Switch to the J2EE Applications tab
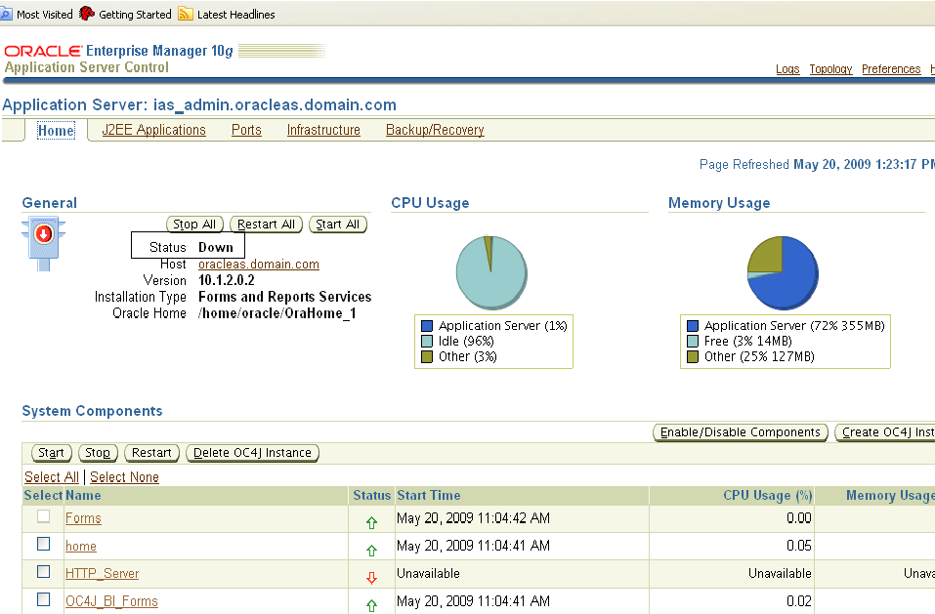 point(153,130)
